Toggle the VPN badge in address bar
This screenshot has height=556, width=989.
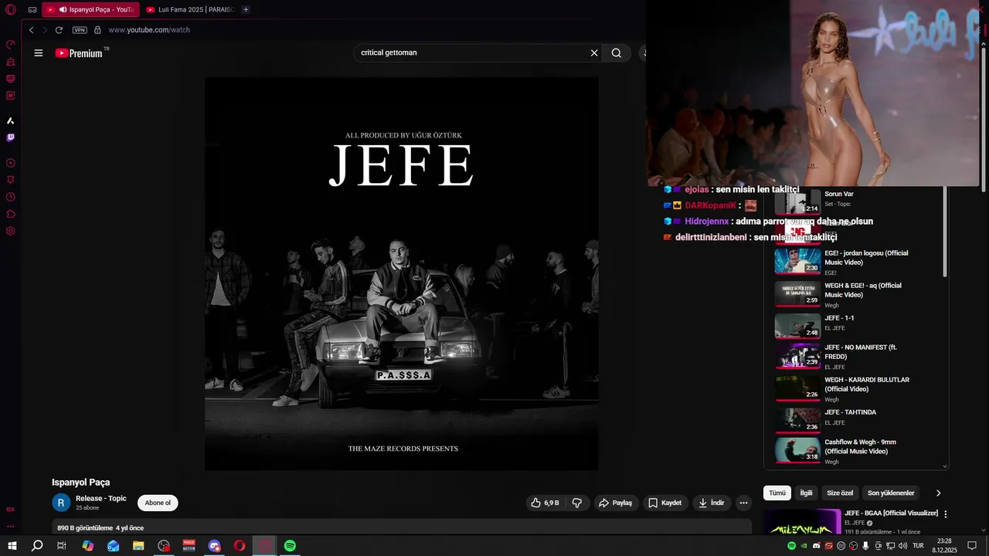[x=80, y=30]
